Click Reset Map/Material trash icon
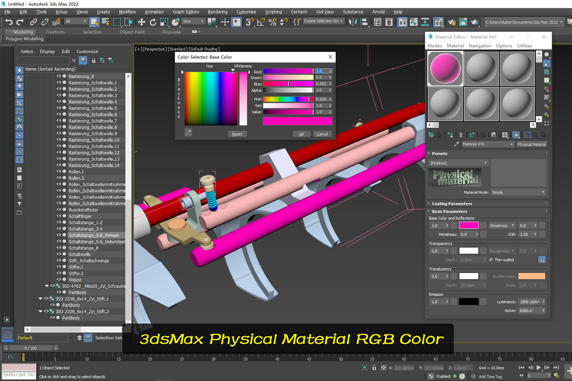This screenshot has height=381, width=572. click(x=461, y=135)
